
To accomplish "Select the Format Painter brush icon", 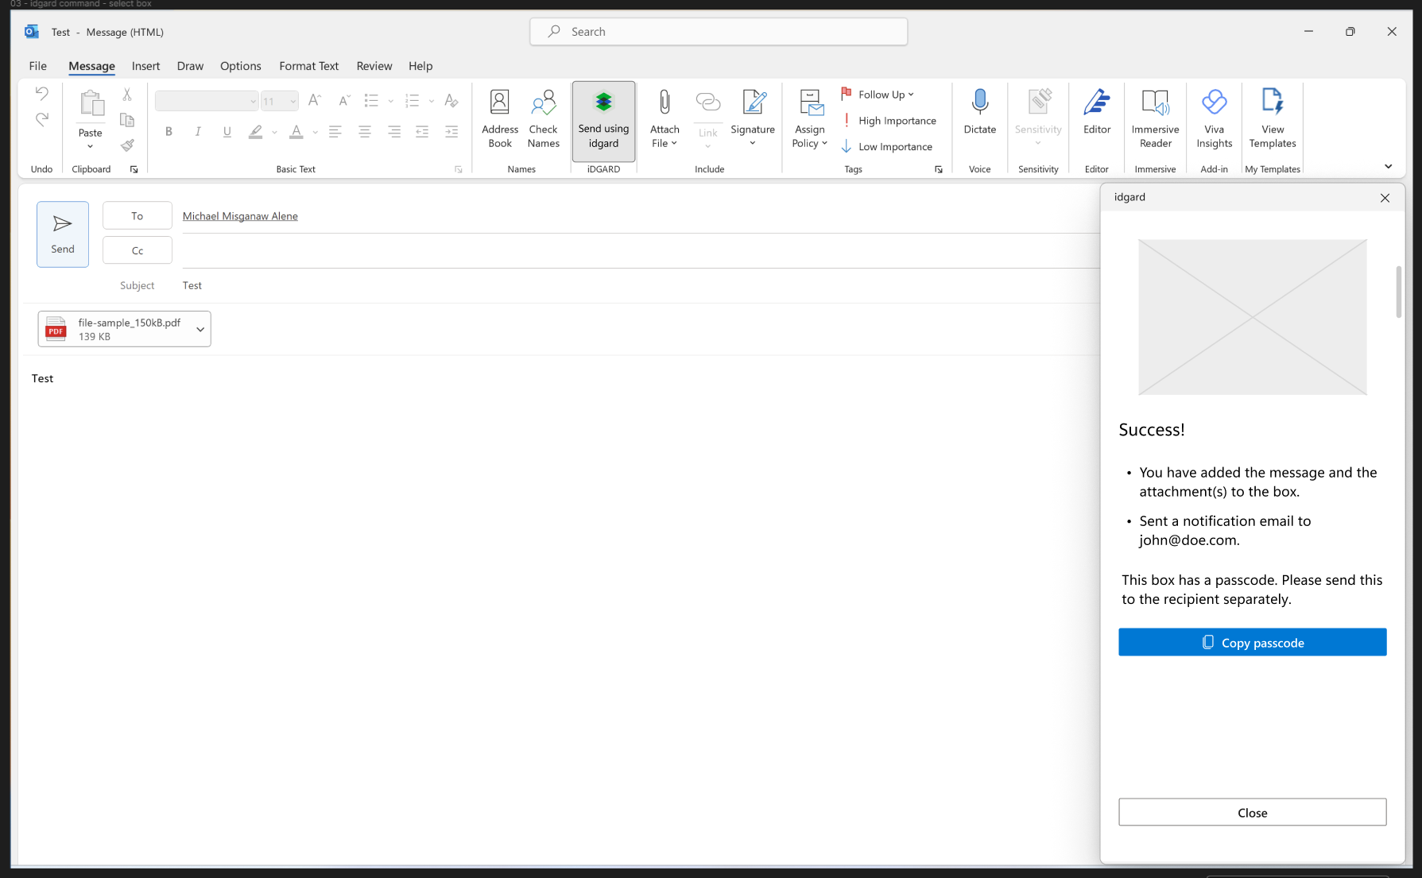I will coord(127,145).
